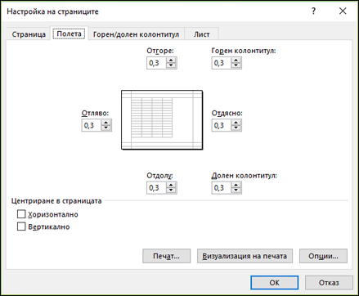
Task: Click the Отдясно margin input field
Action: pyautogui.click(x=222, y=125)
